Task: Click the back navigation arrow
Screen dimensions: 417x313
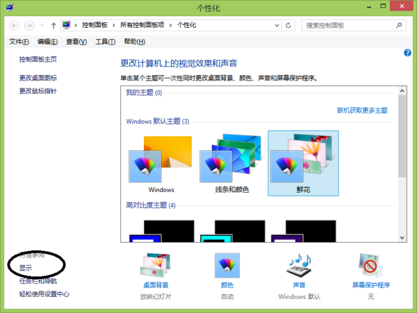Action: 15,26
